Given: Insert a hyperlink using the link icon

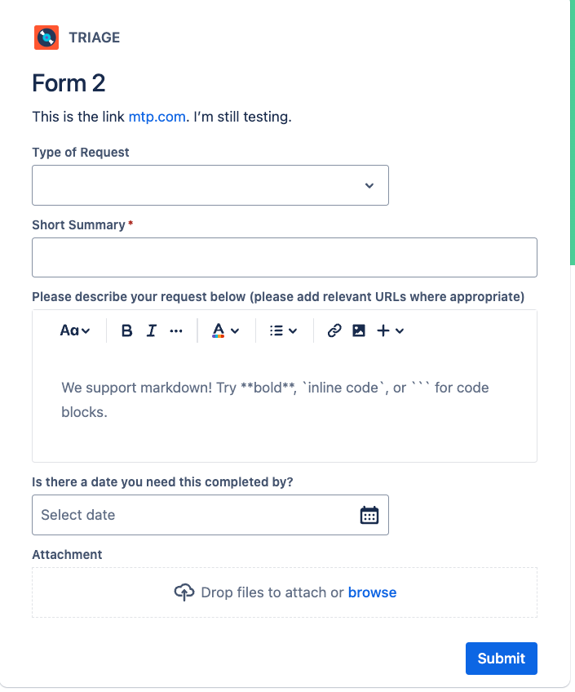Looking at the screenshot, I should point(334,330).
